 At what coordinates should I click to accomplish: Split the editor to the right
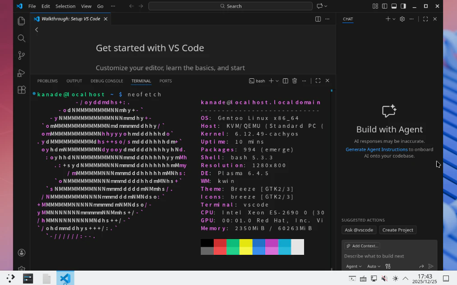(318, 19)
